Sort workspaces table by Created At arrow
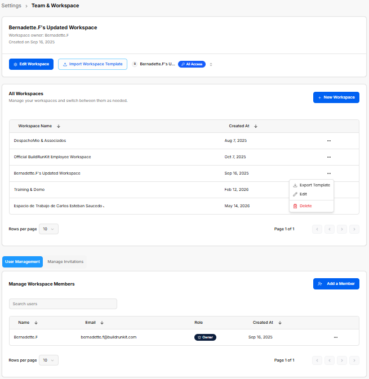 (x=256, y=126)
